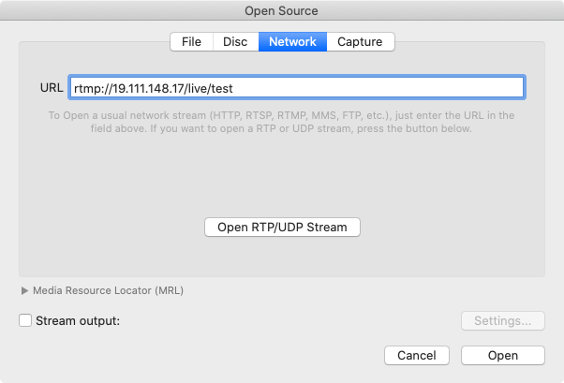
Task: Open the Disc tab
Action: click(235, 41)
